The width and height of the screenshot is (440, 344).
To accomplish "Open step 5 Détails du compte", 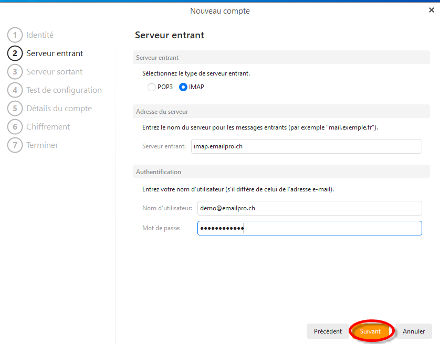I will coord(50,109).
